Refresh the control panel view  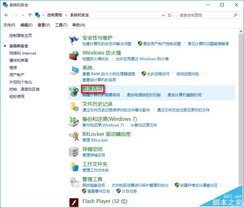coord(170,15)
